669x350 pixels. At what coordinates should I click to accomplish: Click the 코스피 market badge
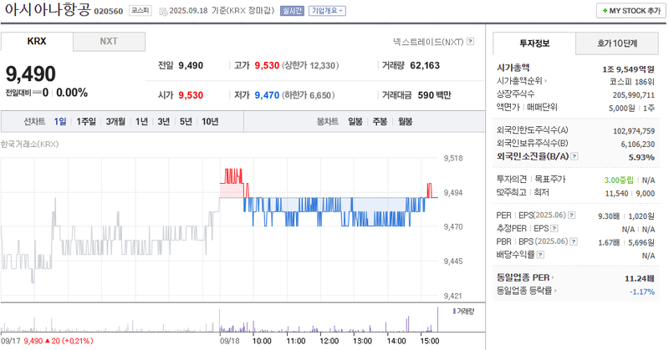pyautogui.click(x=140, y=11)
